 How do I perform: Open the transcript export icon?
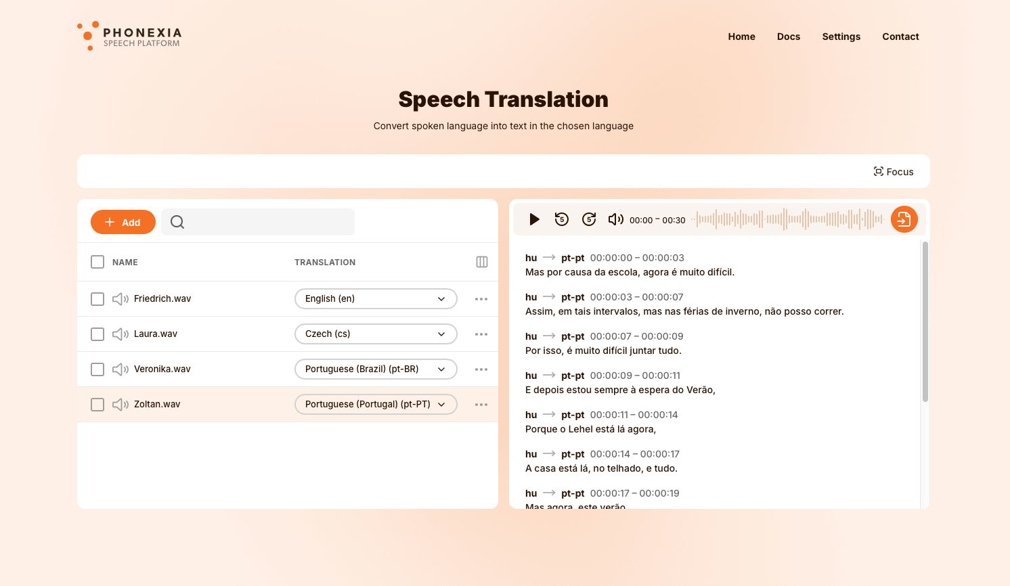(904, 219)
